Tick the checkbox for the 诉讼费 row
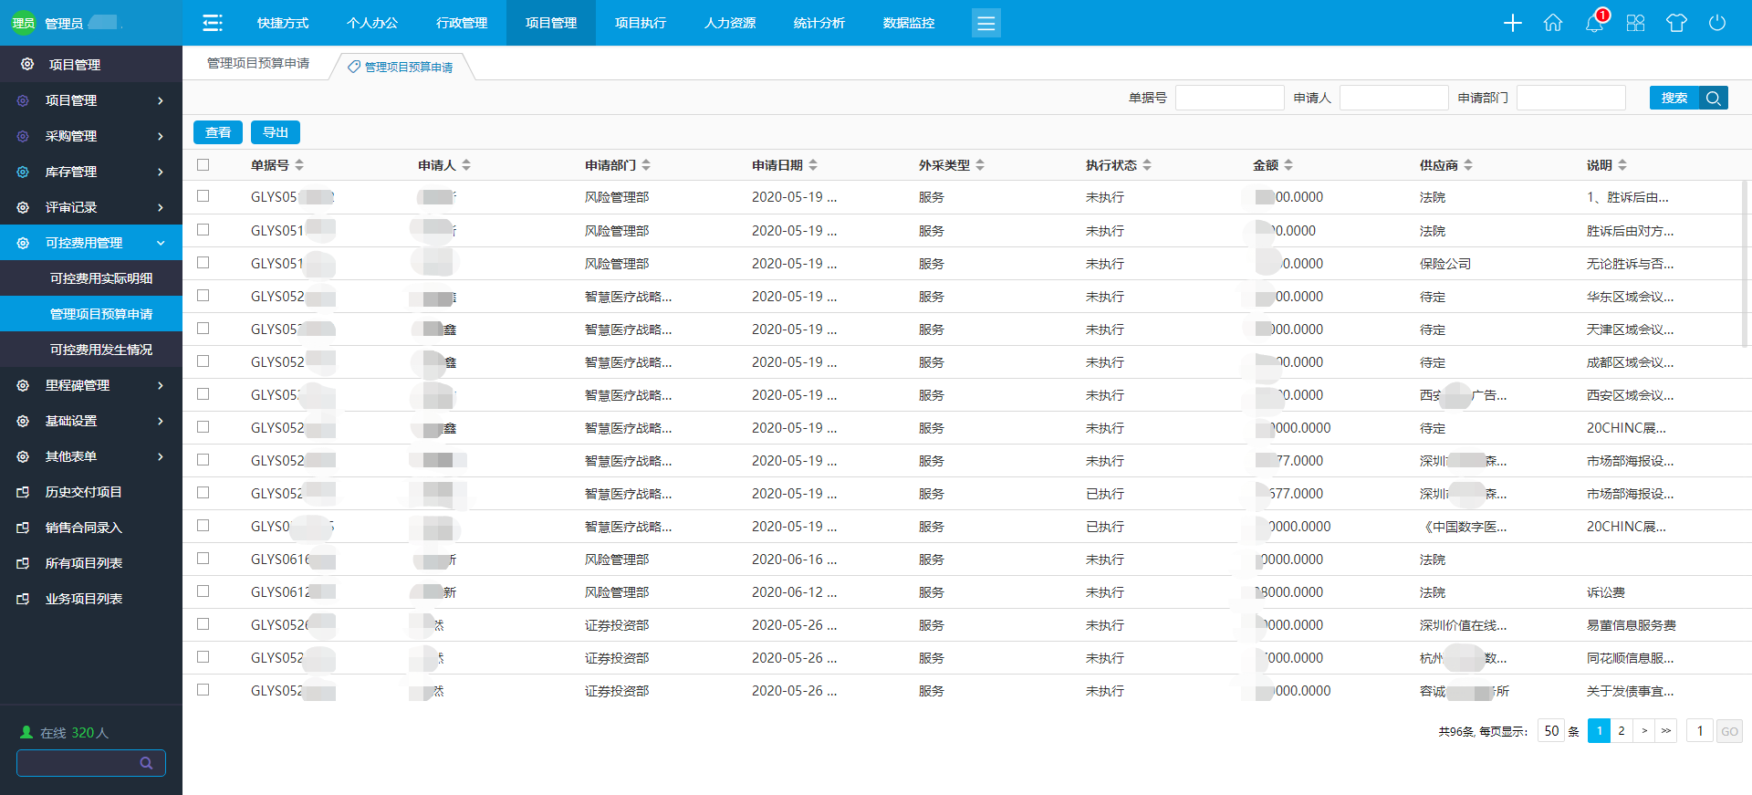Viewport: 1752px width, 795px height. [203, 591]
